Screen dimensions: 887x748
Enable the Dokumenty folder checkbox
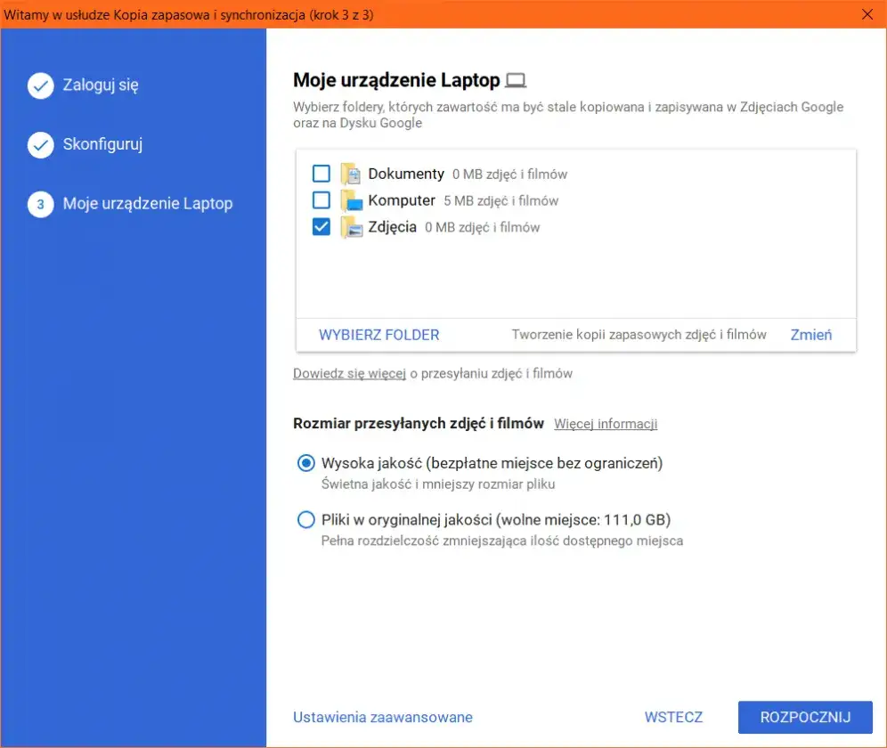[321, 173]
